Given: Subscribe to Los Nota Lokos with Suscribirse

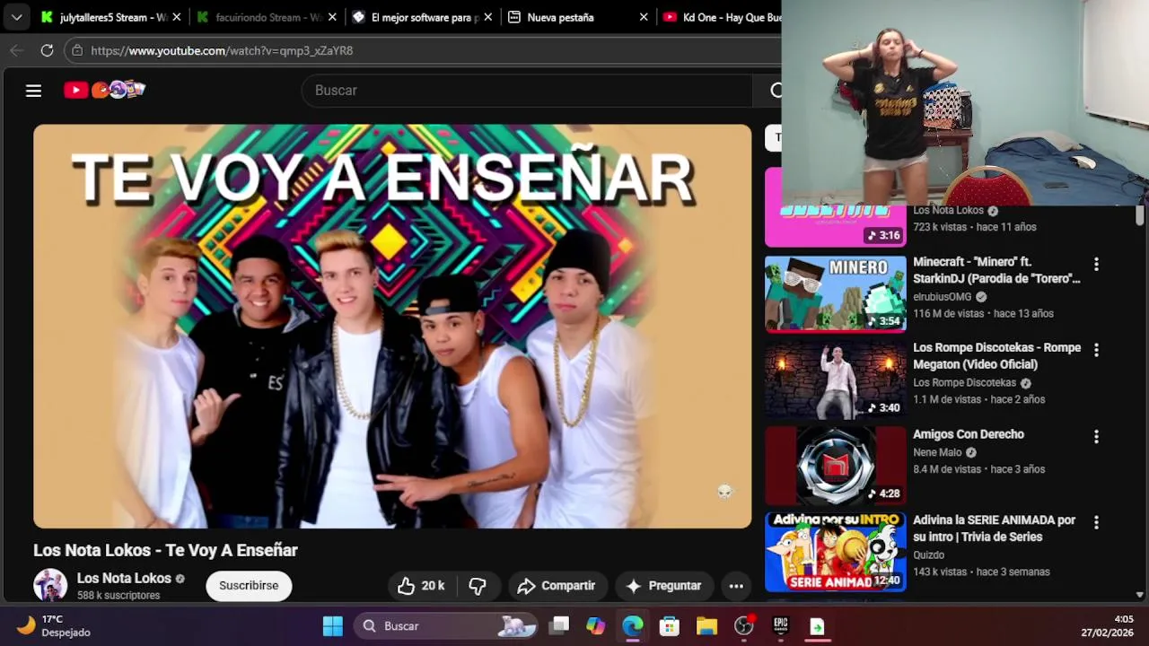Looking at the screenshot, I should 249,586.
